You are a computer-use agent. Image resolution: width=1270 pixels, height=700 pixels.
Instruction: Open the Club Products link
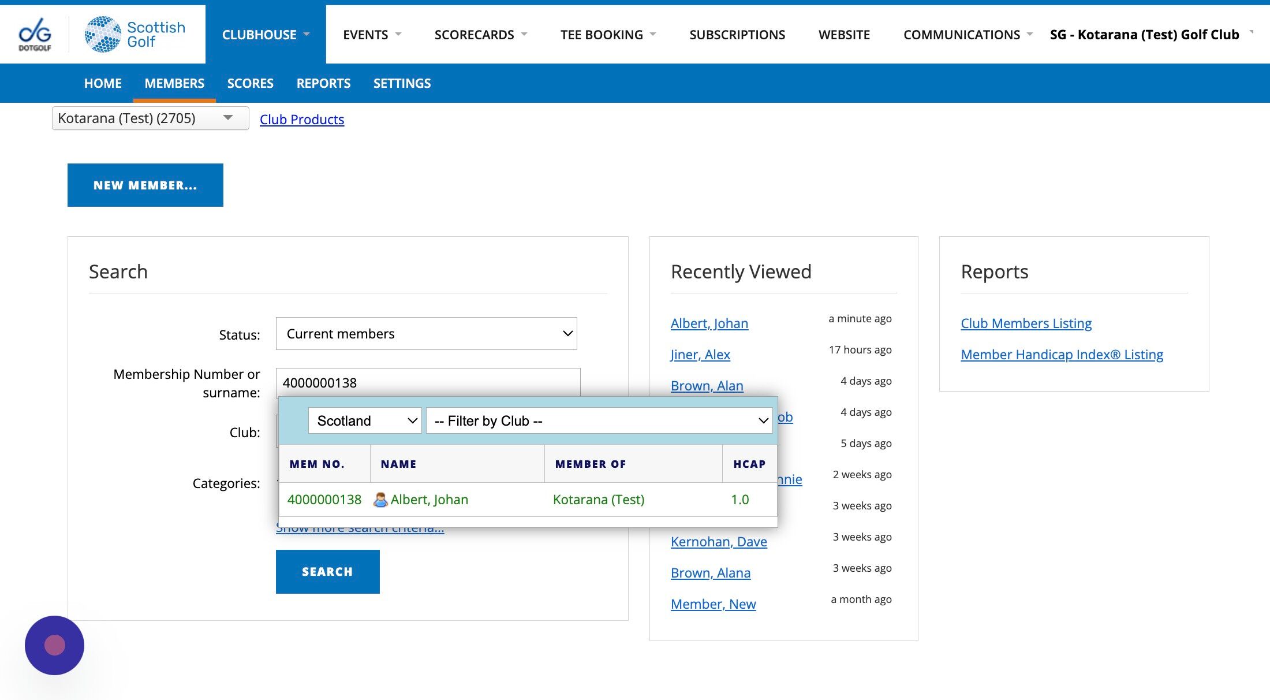[301, 120]
